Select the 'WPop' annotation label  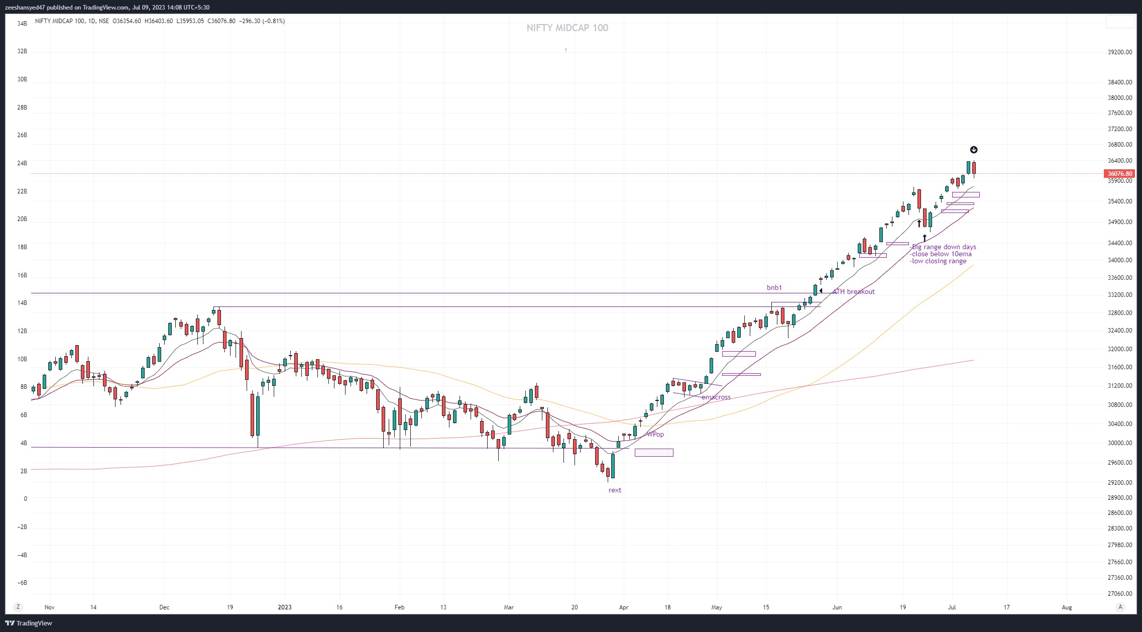point(655,434)
